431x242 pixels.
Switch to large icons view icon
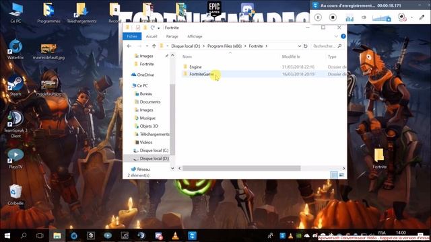pos(341,175)
